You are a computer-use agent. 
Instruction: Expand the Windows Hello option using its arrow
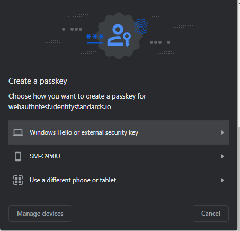[223, 132]
